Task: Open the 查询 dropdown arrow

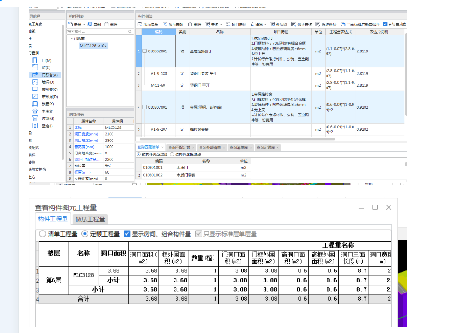Action: point(221,25)
